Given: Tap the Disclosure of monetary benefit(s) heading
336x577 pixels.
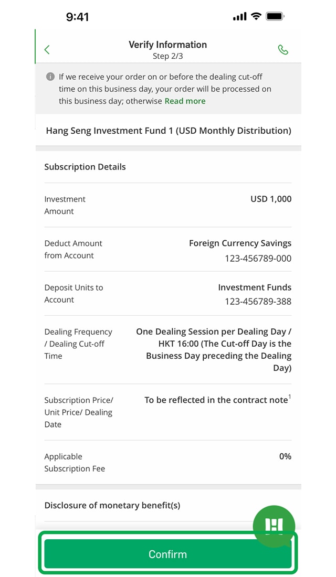Looking at the screenshot, I should pos(112,506).
